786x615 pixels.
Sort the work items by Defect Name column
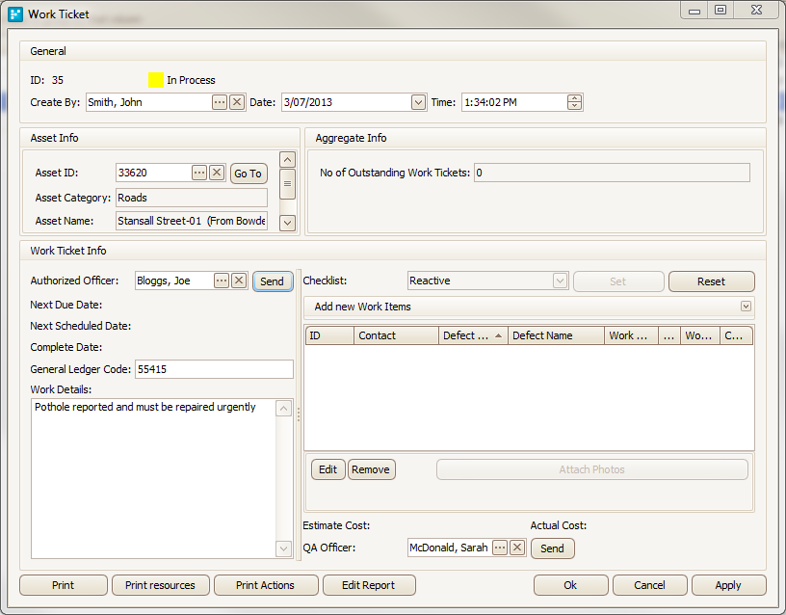[548, 334]
